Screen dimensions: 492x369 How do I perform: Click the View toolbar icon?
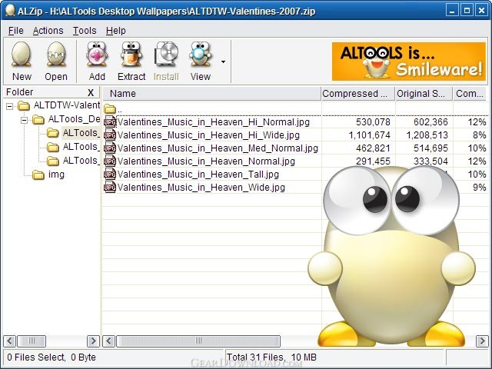[200, 54]
